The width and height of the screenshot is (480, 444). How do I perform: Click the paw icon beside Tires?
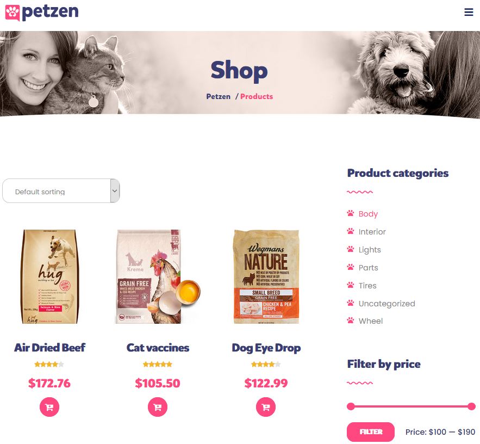point(350,285)
